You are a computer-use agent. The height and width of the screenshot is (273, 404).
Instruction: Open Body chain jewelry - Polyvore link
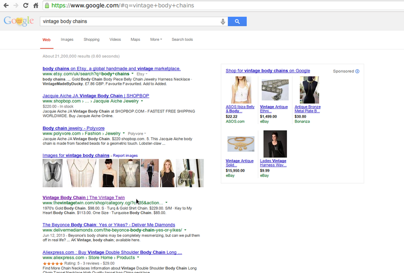(73, 128)
